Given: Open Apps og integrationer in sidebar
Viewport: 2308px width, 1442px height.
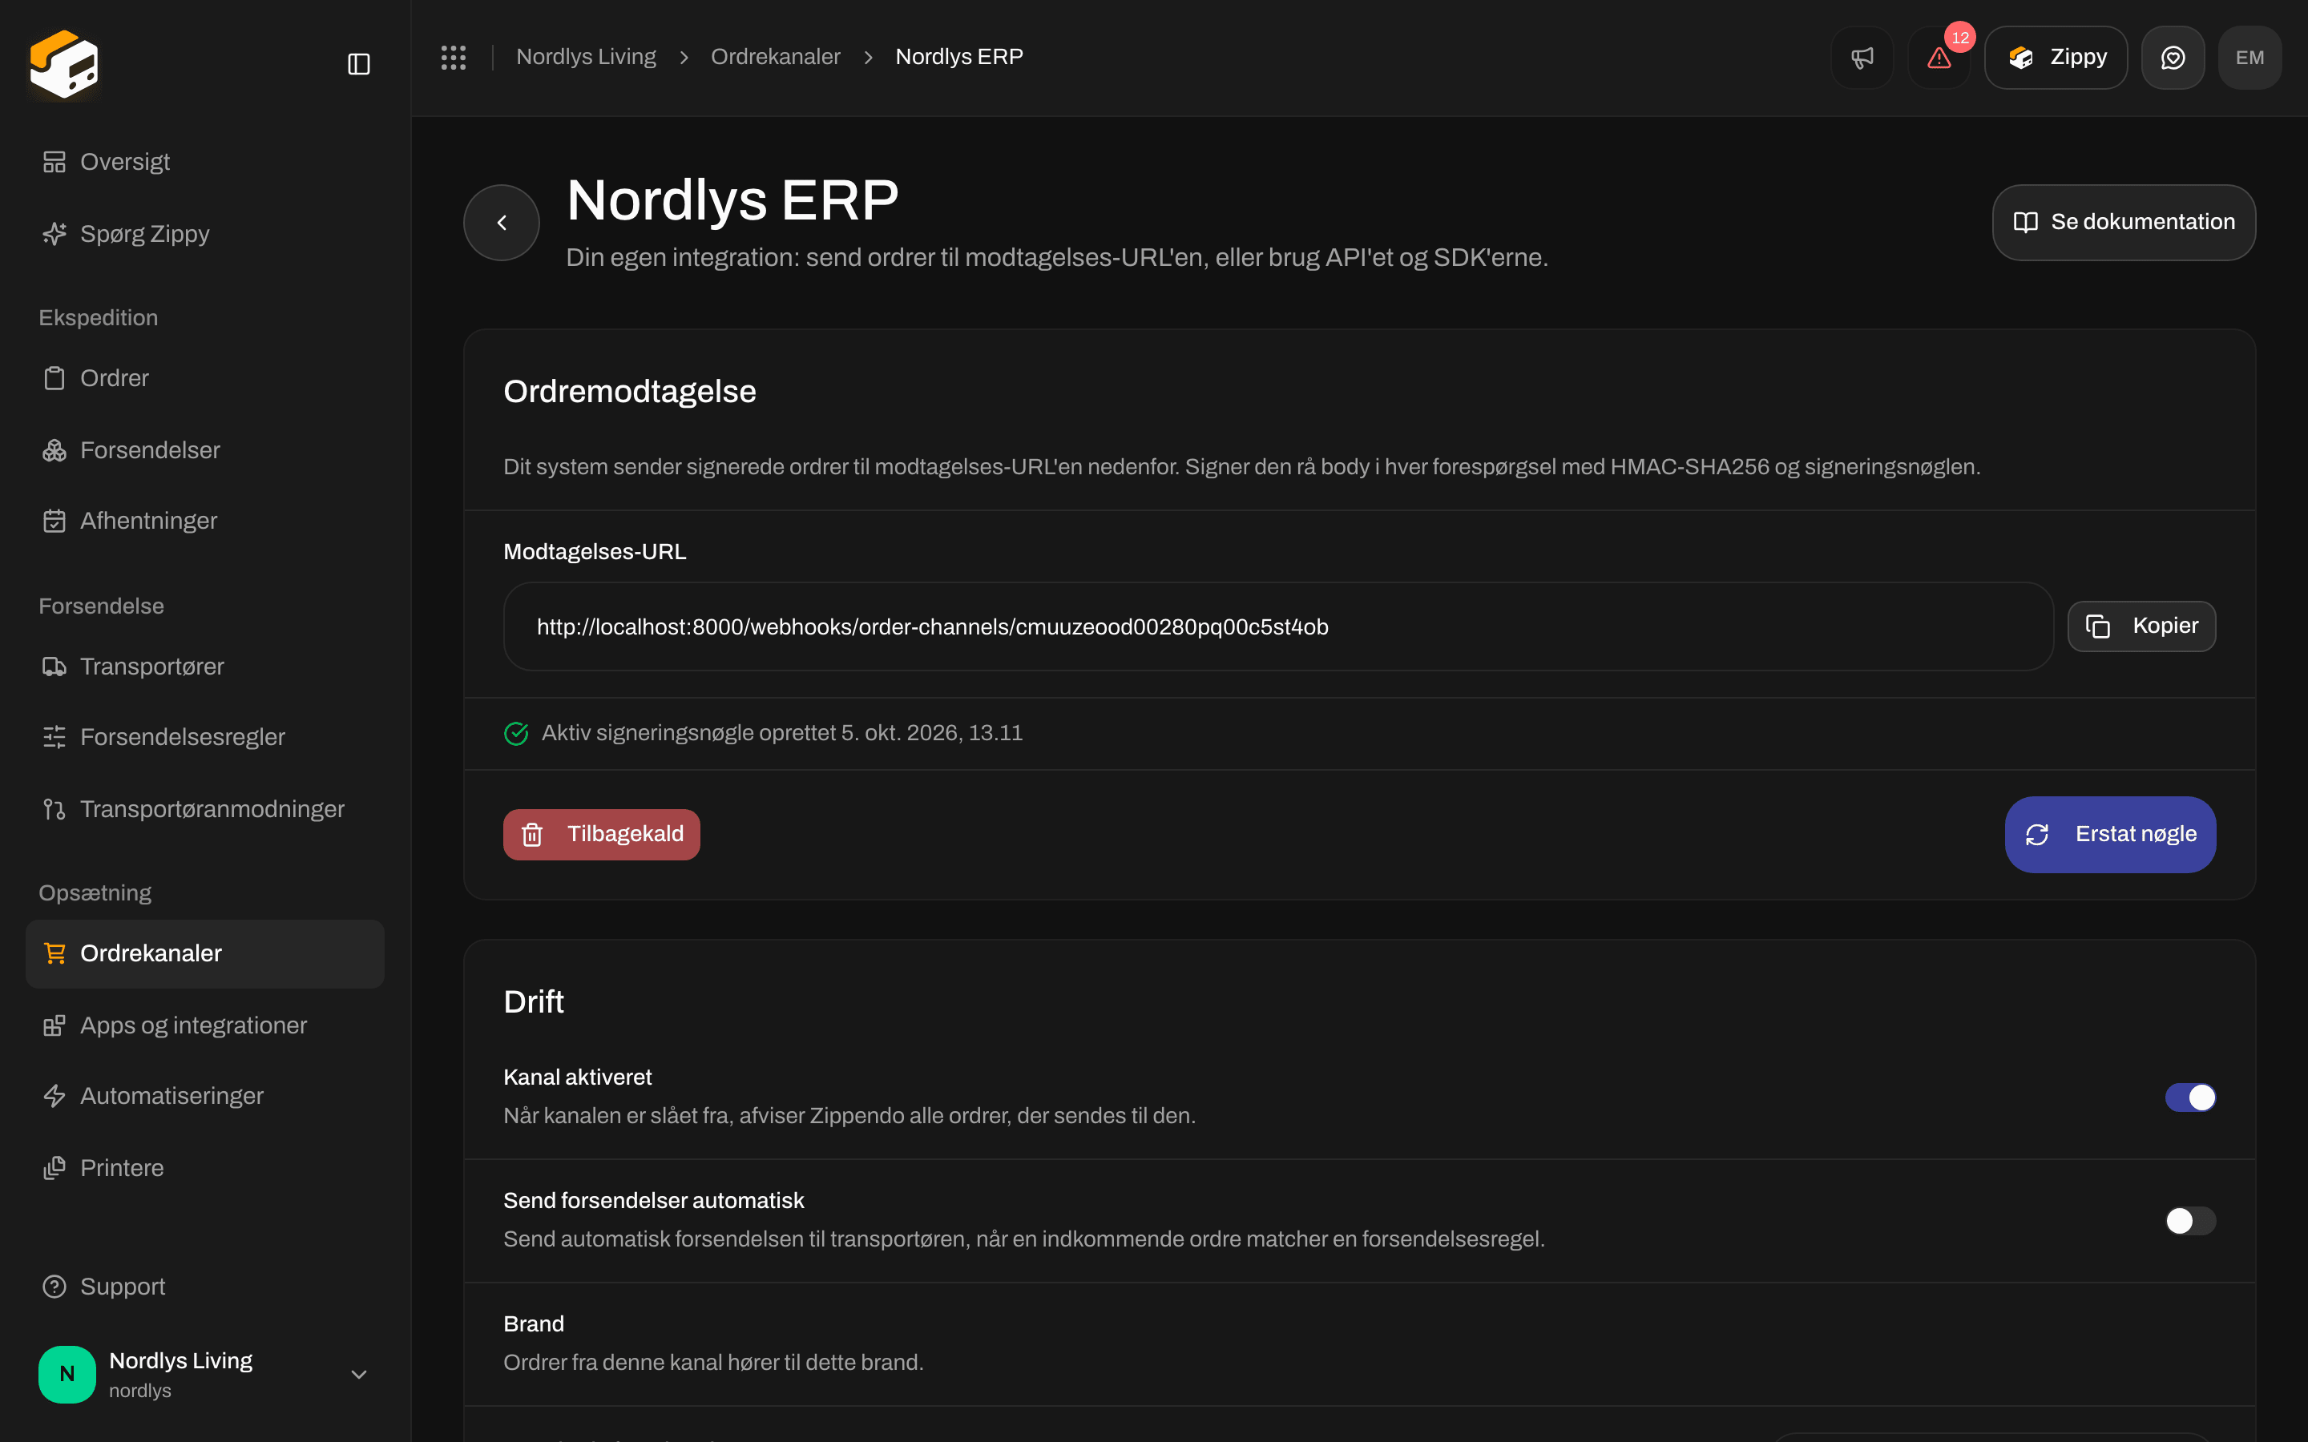Looking at the screenshot, I should coord(205,1025).
